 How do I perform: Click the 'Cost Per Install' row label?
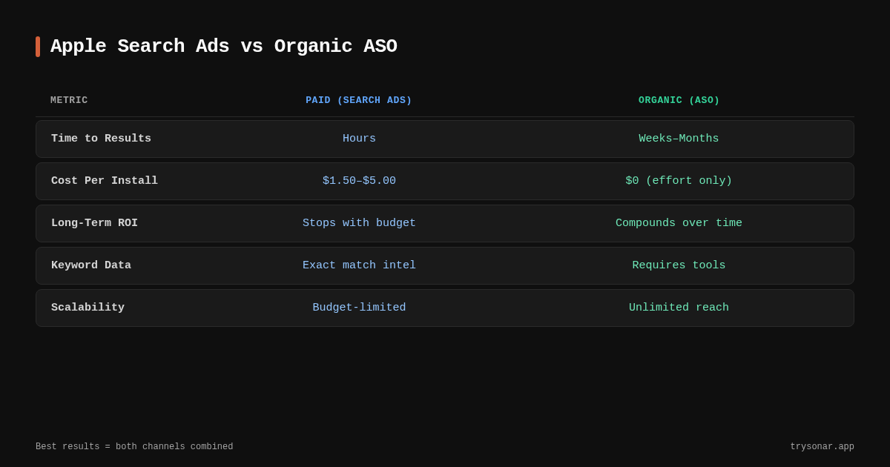point(105,181)
